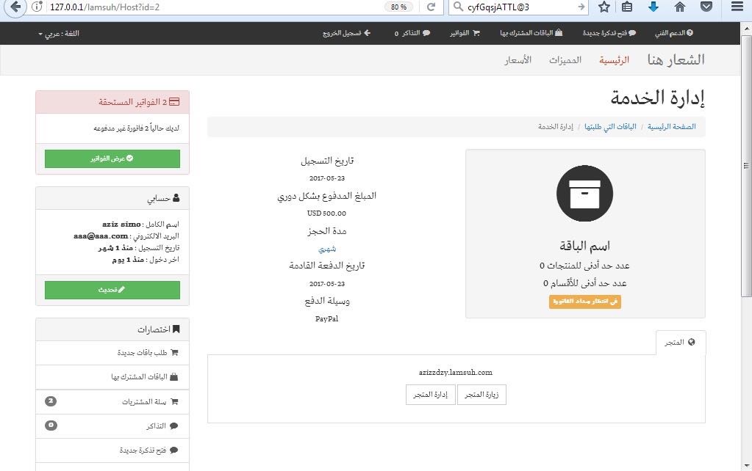The width and height of the screenshot is (752, 471).
Task: Click the browser back arrow button
Action: coord(15,8)
